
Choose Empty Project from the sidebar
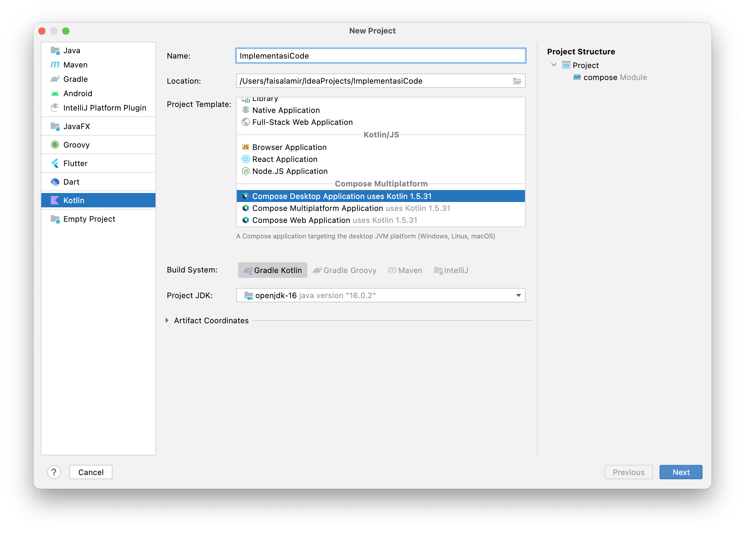click(x=89, y=219)
